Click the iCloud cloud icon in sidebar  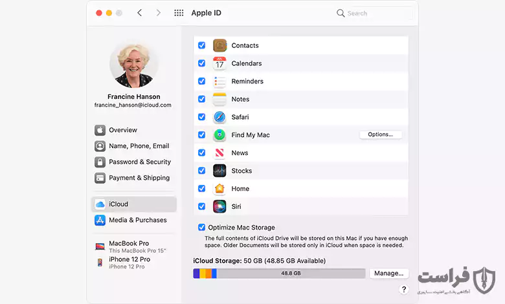click(x=100, y=204)
